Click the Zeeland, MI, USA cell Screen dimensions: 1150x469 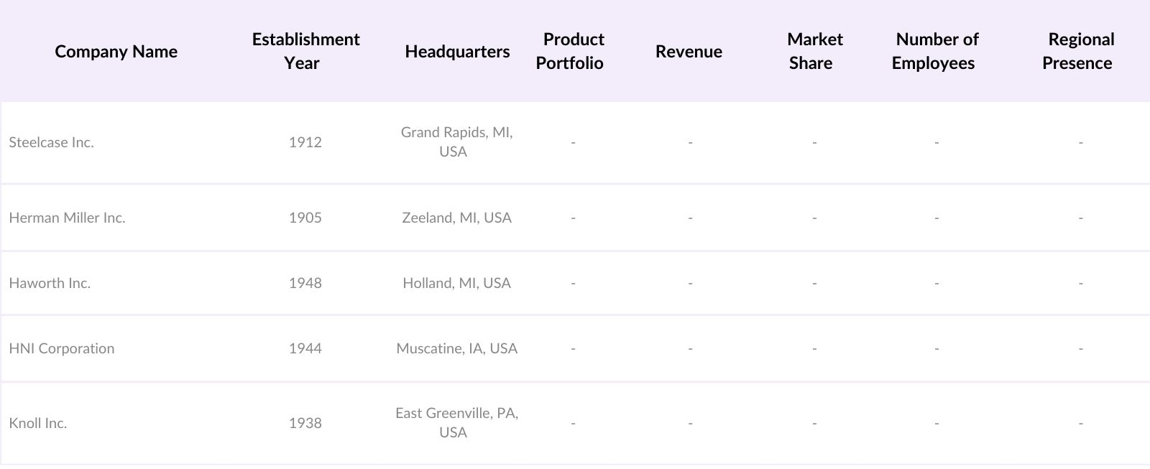coord(456,218)
